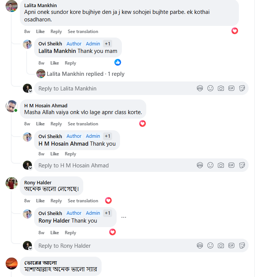Attach photo in Lalita Mankhin reply box
The width and height of the screenshot is (255, 277).
(221, 88)
